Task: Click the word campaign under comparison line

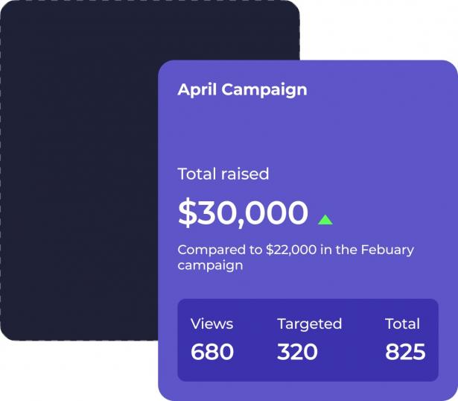Action: coord(210,266)
